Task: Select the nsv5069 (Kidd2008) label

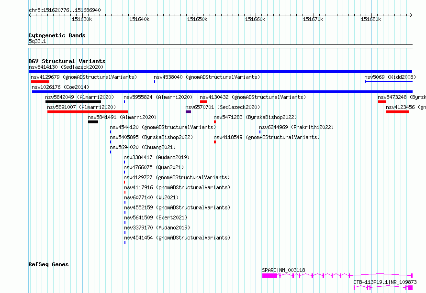Action: click(x=390, y=77)
